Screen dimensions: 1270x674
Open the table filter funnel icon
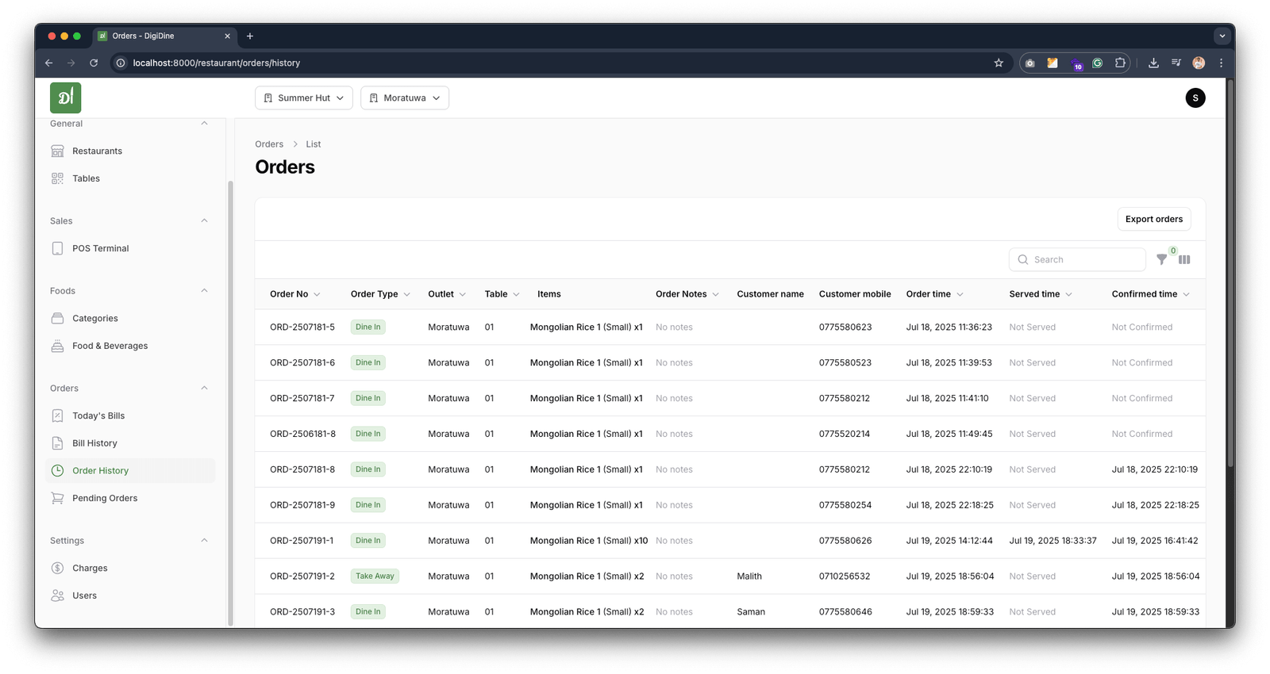click(x=1161, y=259)
